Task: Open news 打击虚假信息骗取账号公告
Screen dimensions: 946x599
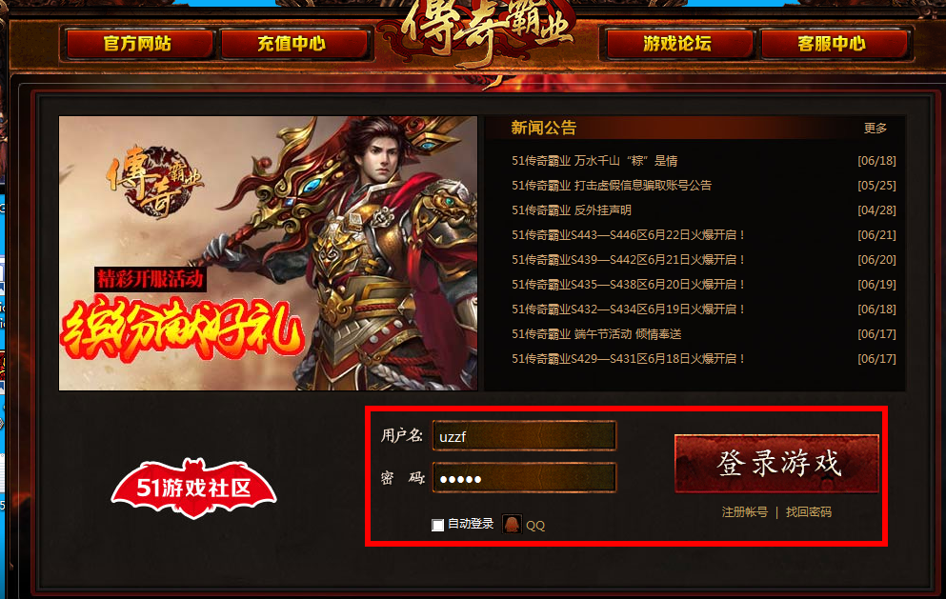Action: 612,185
